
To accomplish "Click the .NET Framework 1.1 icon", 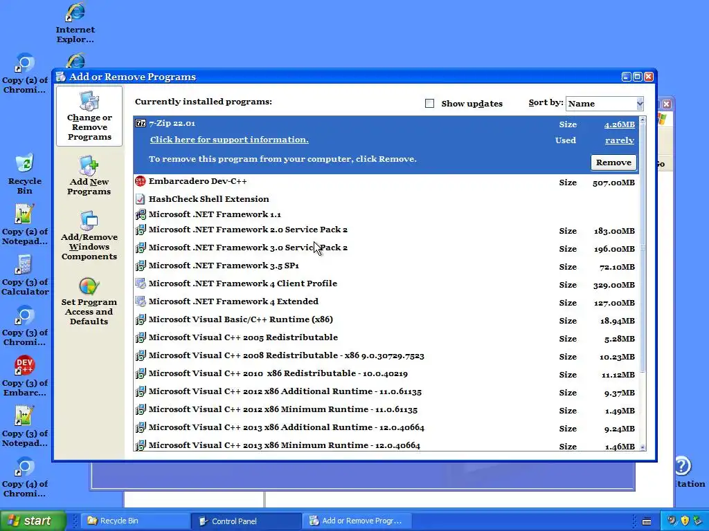I will click(x=141, y=214).
